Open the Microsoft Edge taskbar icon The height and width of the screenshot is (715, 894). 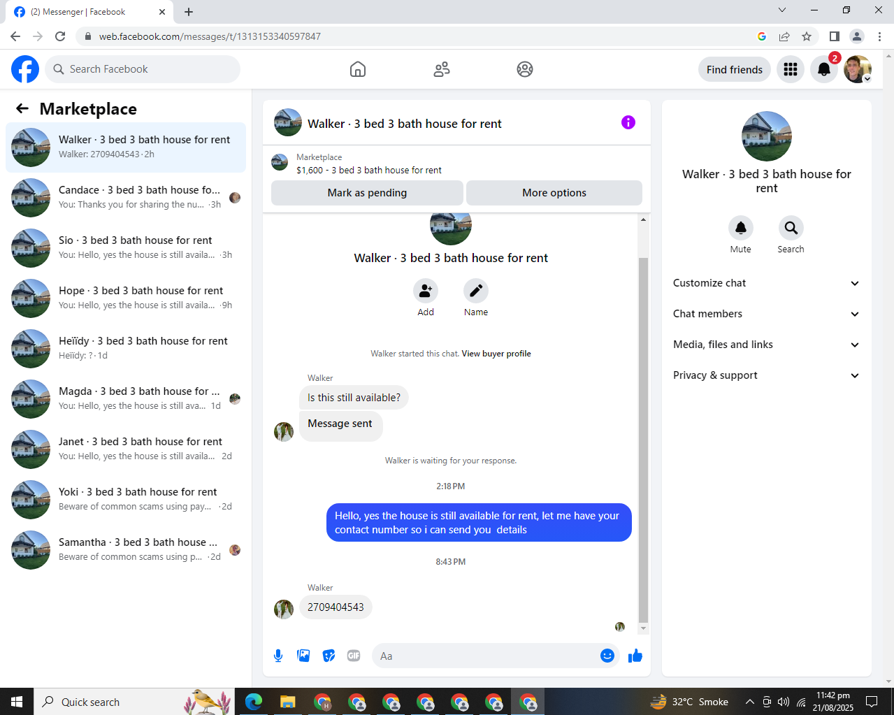254,702
